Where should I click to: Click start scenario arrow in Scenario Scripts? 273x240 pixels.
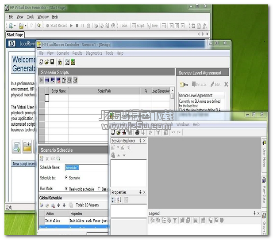tap(42, 80)
